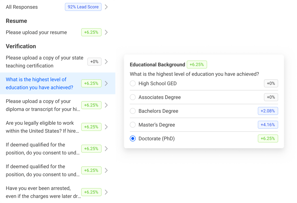Click the 92% Lead Score badge

[x=83, y=7]
